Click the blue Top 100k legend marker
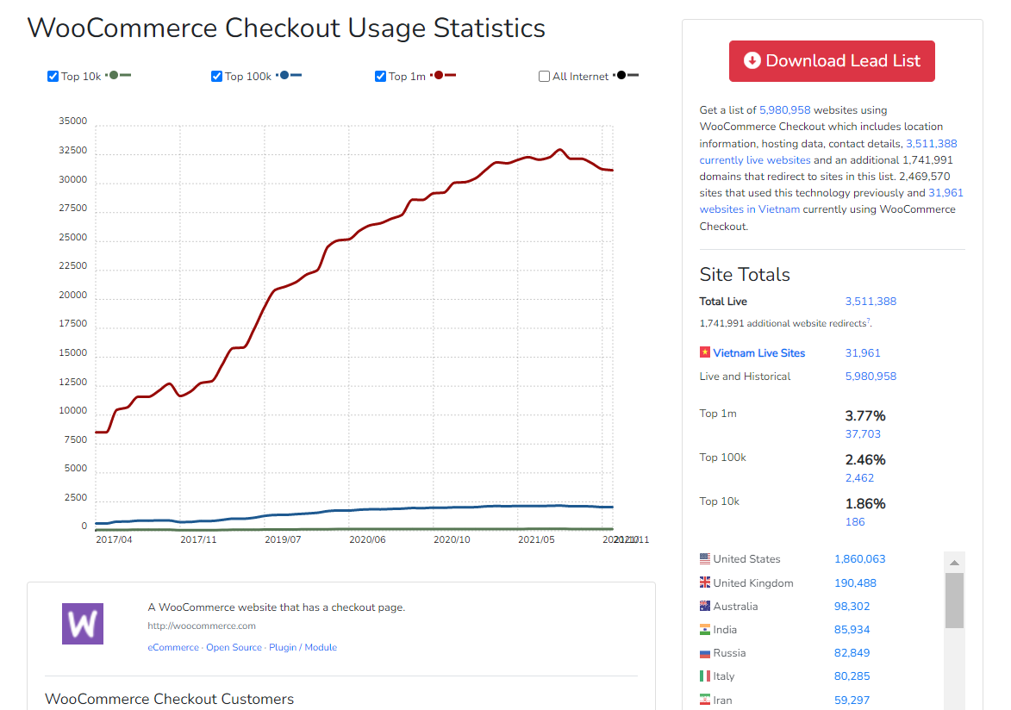 pyautogui.click(x=289, y=76)
